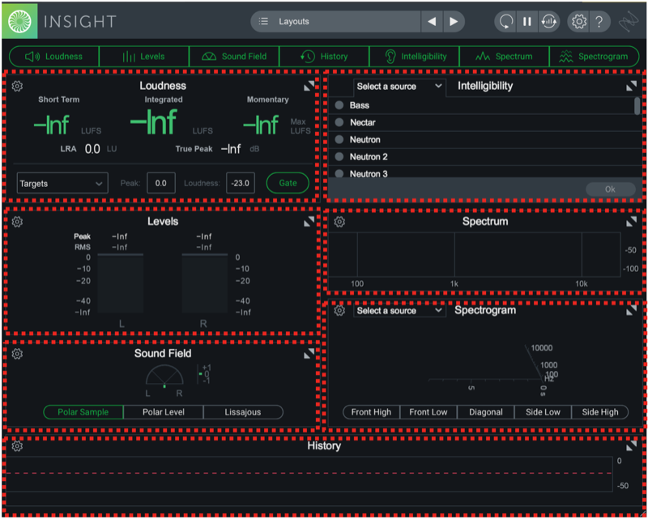
Task: Select Polar Sample sound field mode
Action: tap(83, 412)
